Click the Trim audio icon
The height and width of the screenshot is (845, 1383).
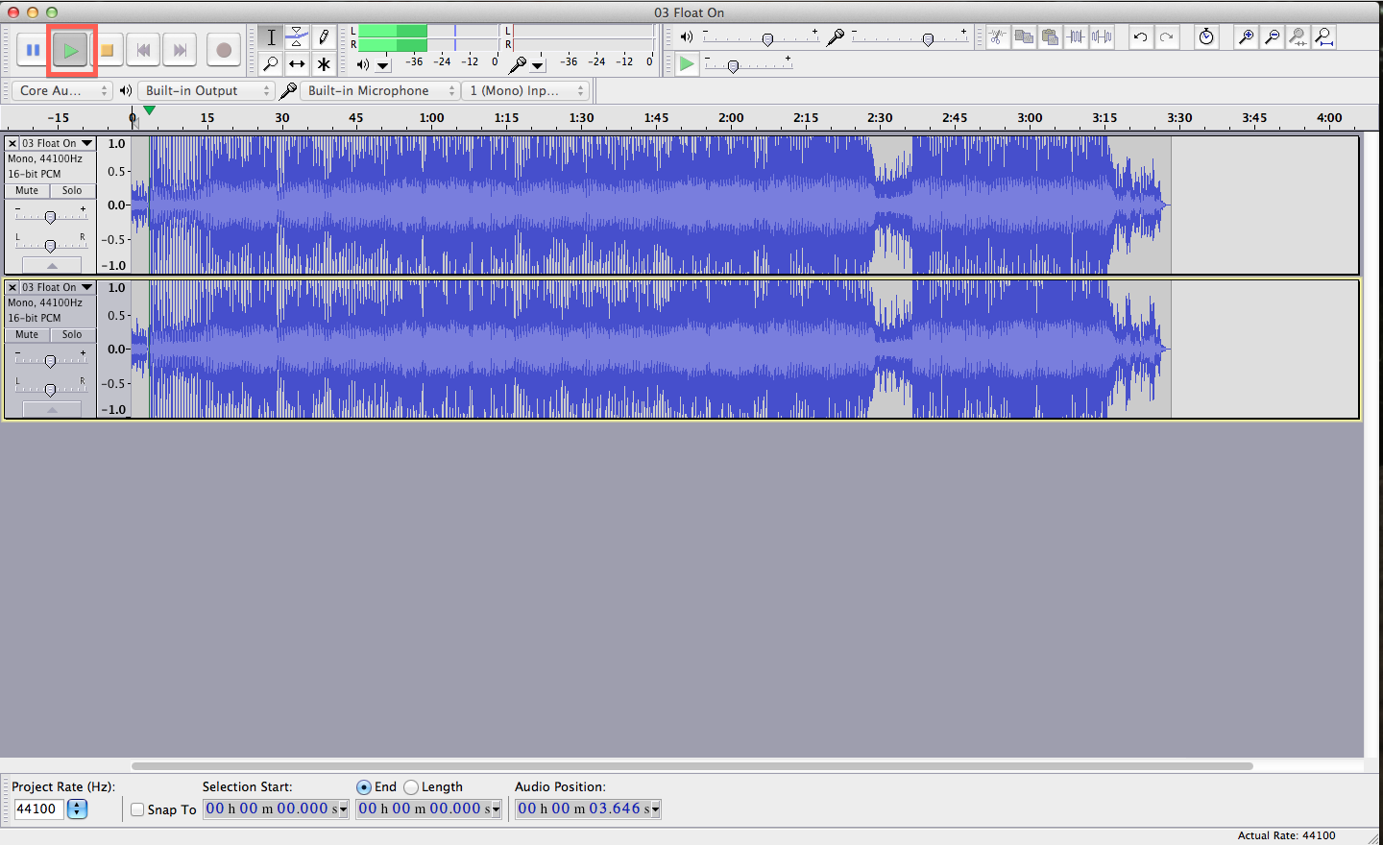1076,37
